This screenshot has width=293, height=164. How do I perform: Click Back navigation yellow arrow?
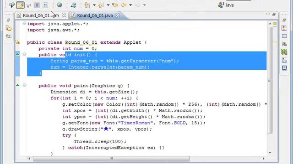tap(124, 5)
